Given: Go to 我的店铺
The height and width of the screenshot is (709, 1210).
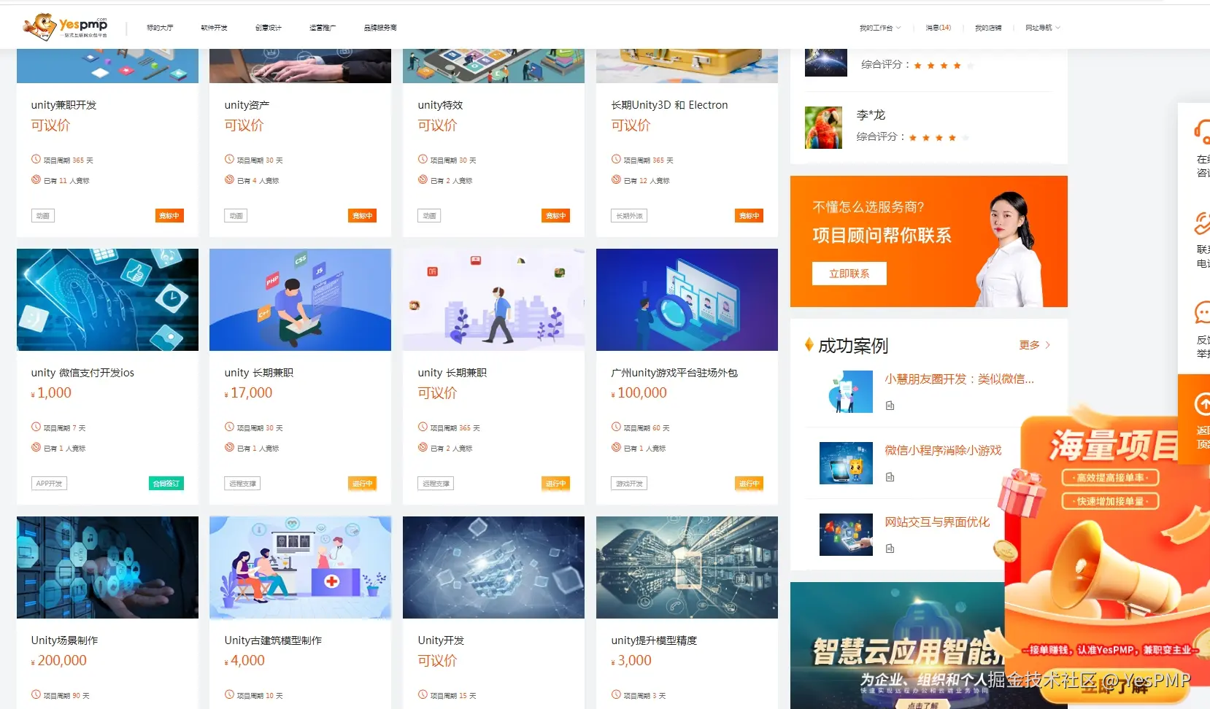Looking at the screenshot, I should (x=988, y=28).
